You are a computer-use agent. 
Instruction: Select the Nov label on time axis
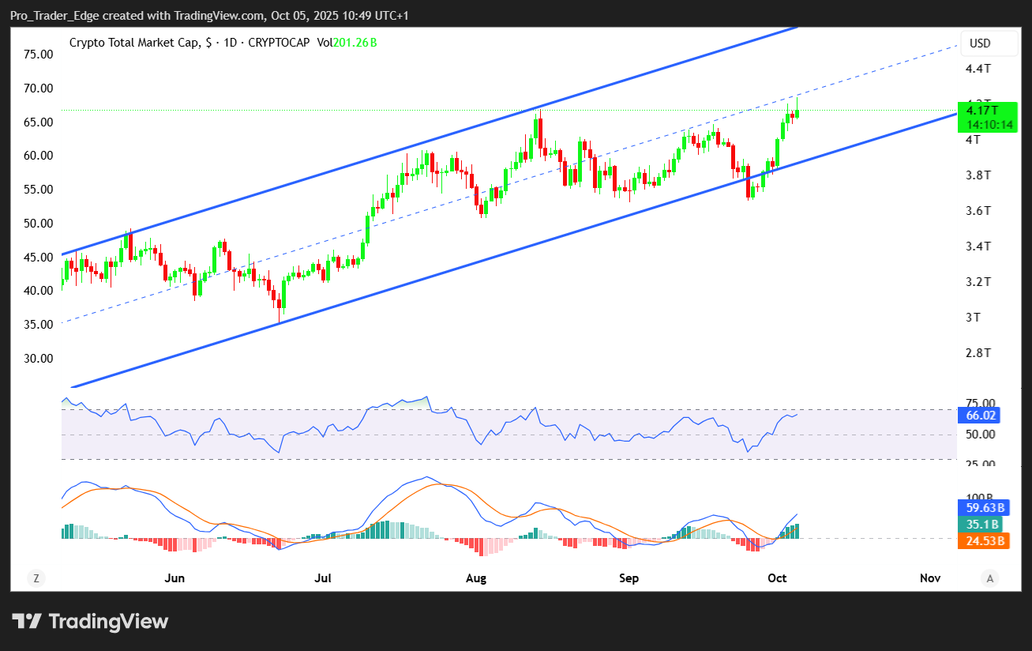tap(930, 578)
